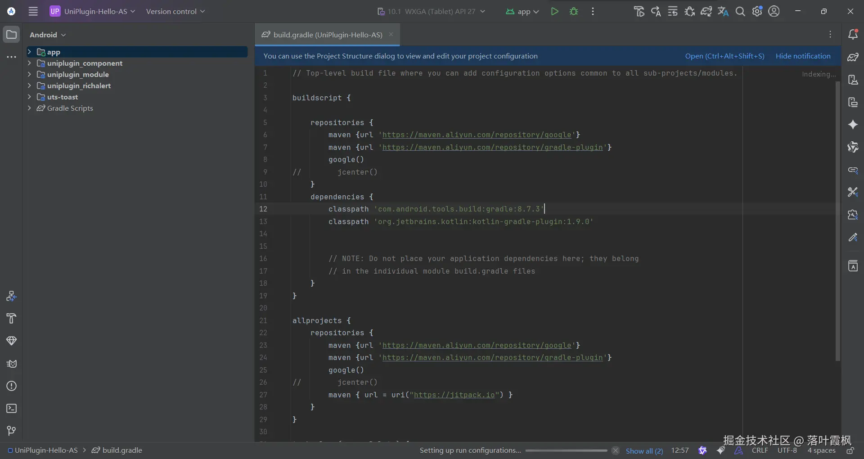This screenshot has width=864, height=459.
Task: Toggle read-only lock icon in status bar
Action: click(x=850, y=450)
